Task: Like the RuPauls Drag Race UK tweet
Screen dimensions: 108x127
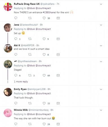Action: point(44,18)
